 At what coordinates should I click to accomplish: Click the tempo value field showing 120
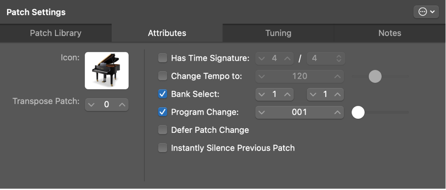[x=300, y=76]
